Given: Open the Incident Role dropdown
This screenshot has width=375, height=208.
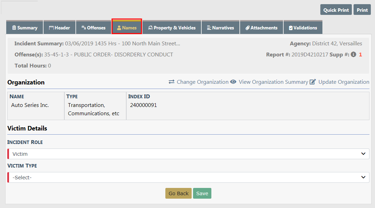Looking at the screenshot, I should (x=188, y=154).
